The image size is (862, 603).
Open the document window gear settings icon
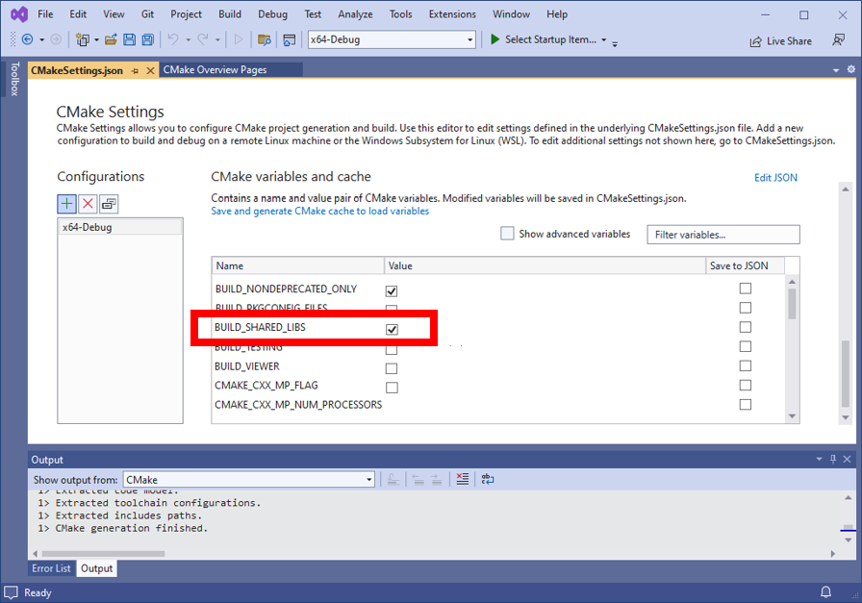[850, 69]
